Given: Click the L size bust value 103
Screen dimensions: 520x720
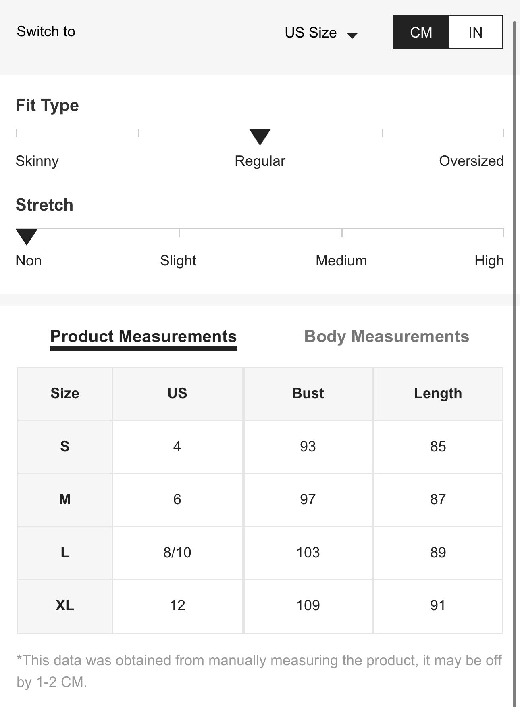Looking at the screenshot, I should (x=308, y=552).
